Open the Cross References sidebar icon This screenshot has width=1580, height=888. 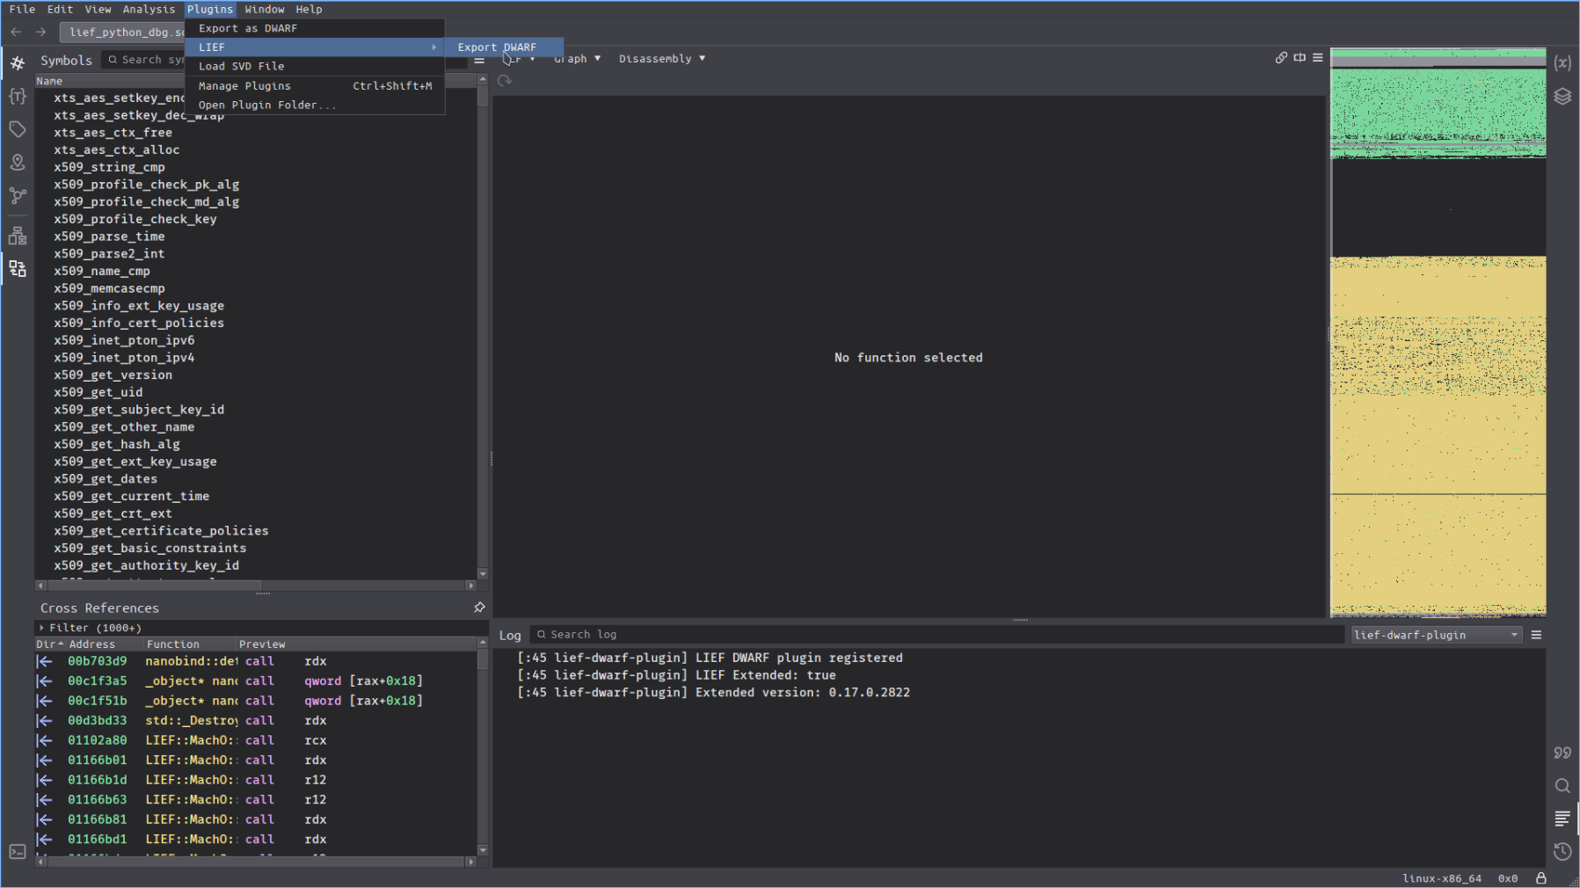(x=18, y=268)
